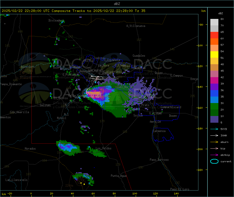
Task: Click the 'Tz 35' threshold text
Action: coord(140,11)
